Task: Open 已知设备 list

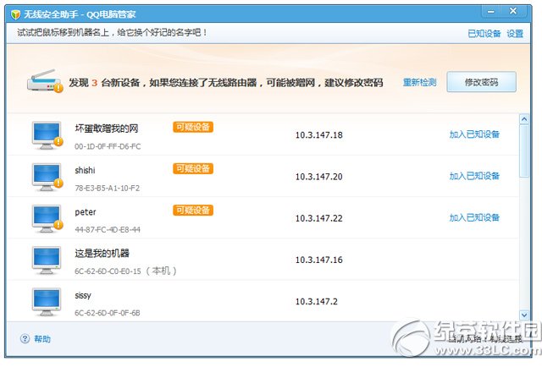Action: [484, 34]
